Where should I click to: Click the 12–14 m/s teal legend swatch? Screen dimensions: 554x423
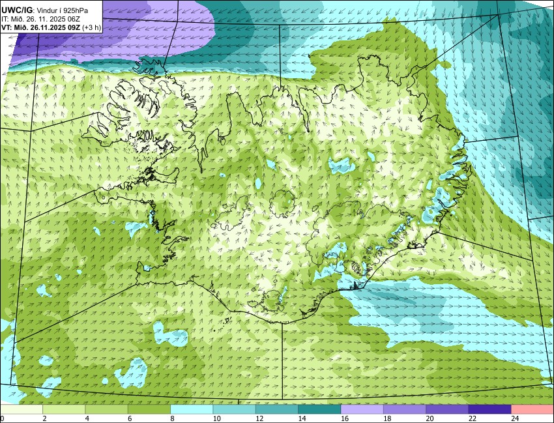pyautogui.click(x=277, y=409)
